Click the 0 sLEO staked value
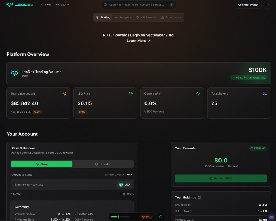Image resolution: width=276 pixels, height=221 pixels. [262, 211]
